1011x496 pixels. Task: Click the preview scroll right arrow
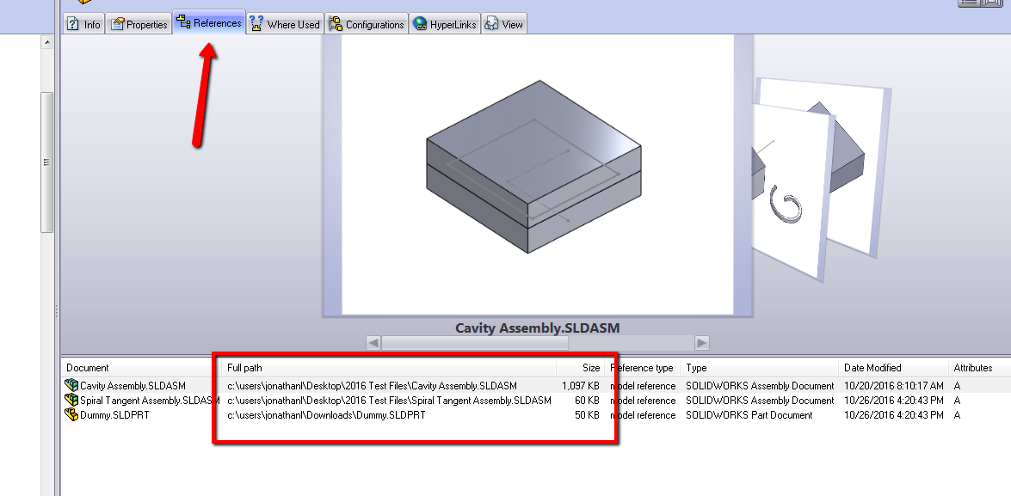[x=702, y=343]
